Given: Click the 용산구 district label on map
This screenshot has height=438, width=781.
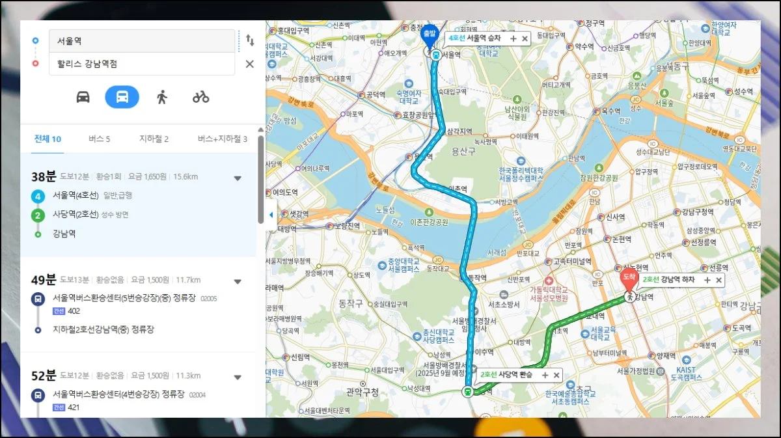Looking at the screenshot, I should [464, 151].
